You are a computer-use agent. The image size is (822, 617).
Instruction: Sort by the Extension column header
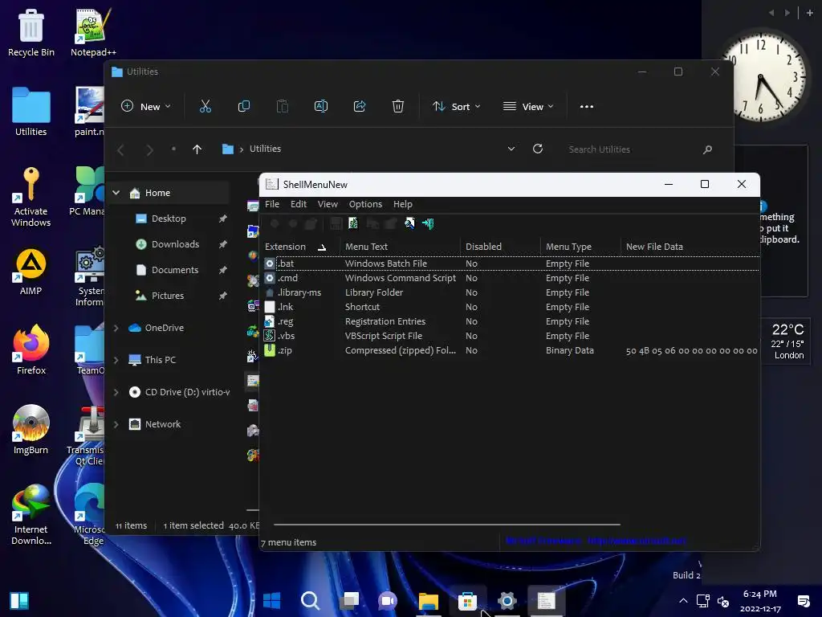click(300, 247)
